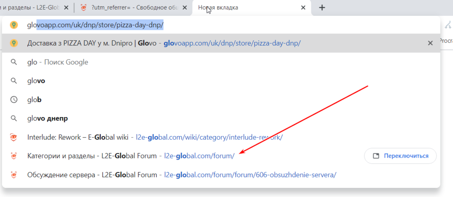Switch to the "Свободное общение" tab
453x197 pixels.
[x=131, y=8]
